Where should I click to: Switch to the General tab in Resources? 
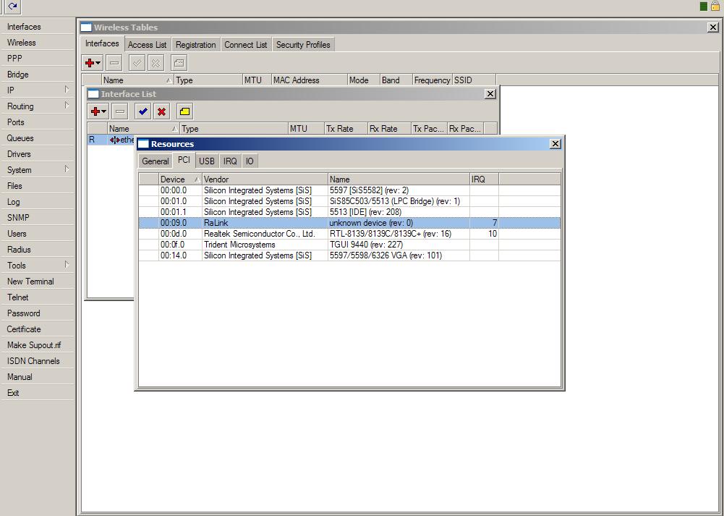pos(155,161)
